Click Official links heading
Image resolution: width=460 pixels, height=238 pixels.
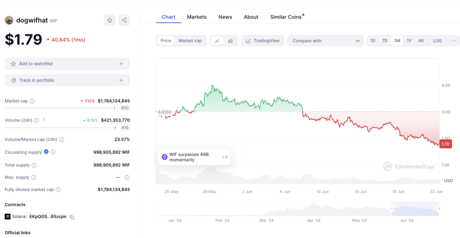click(x=18, y=233)
